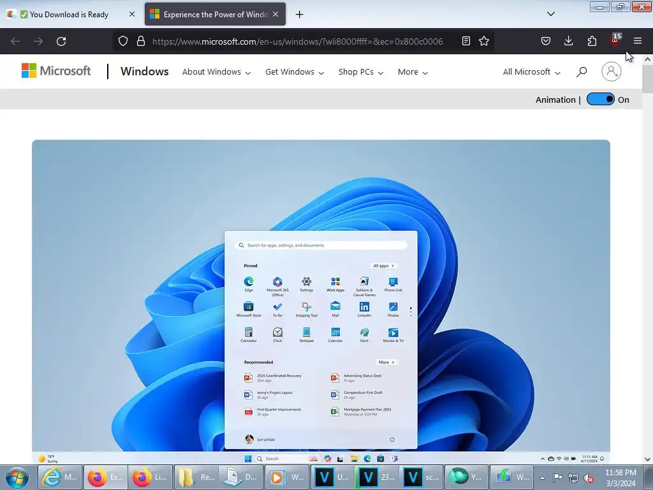
Task: Open the green-arrow 'W...' taskbar button
Action: pyautogui.click(x=511, y=477)
